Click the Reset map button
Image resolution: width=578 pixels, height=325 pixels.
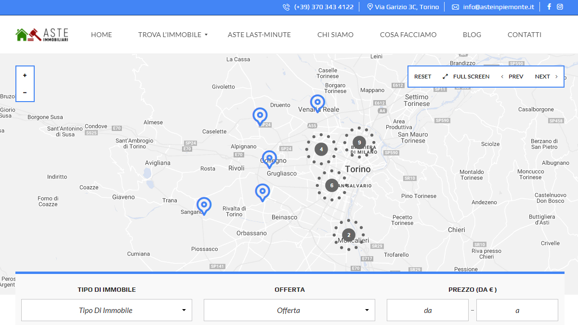click(x=423, y=77)
